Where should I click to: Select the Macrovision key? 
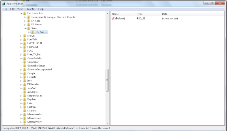tap(34, 118)
